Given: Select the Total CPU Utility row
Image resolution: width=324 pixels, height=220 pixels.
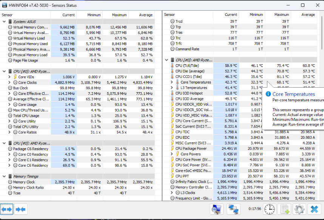Looking at the screenshot, I should click(x=77, y=127).
